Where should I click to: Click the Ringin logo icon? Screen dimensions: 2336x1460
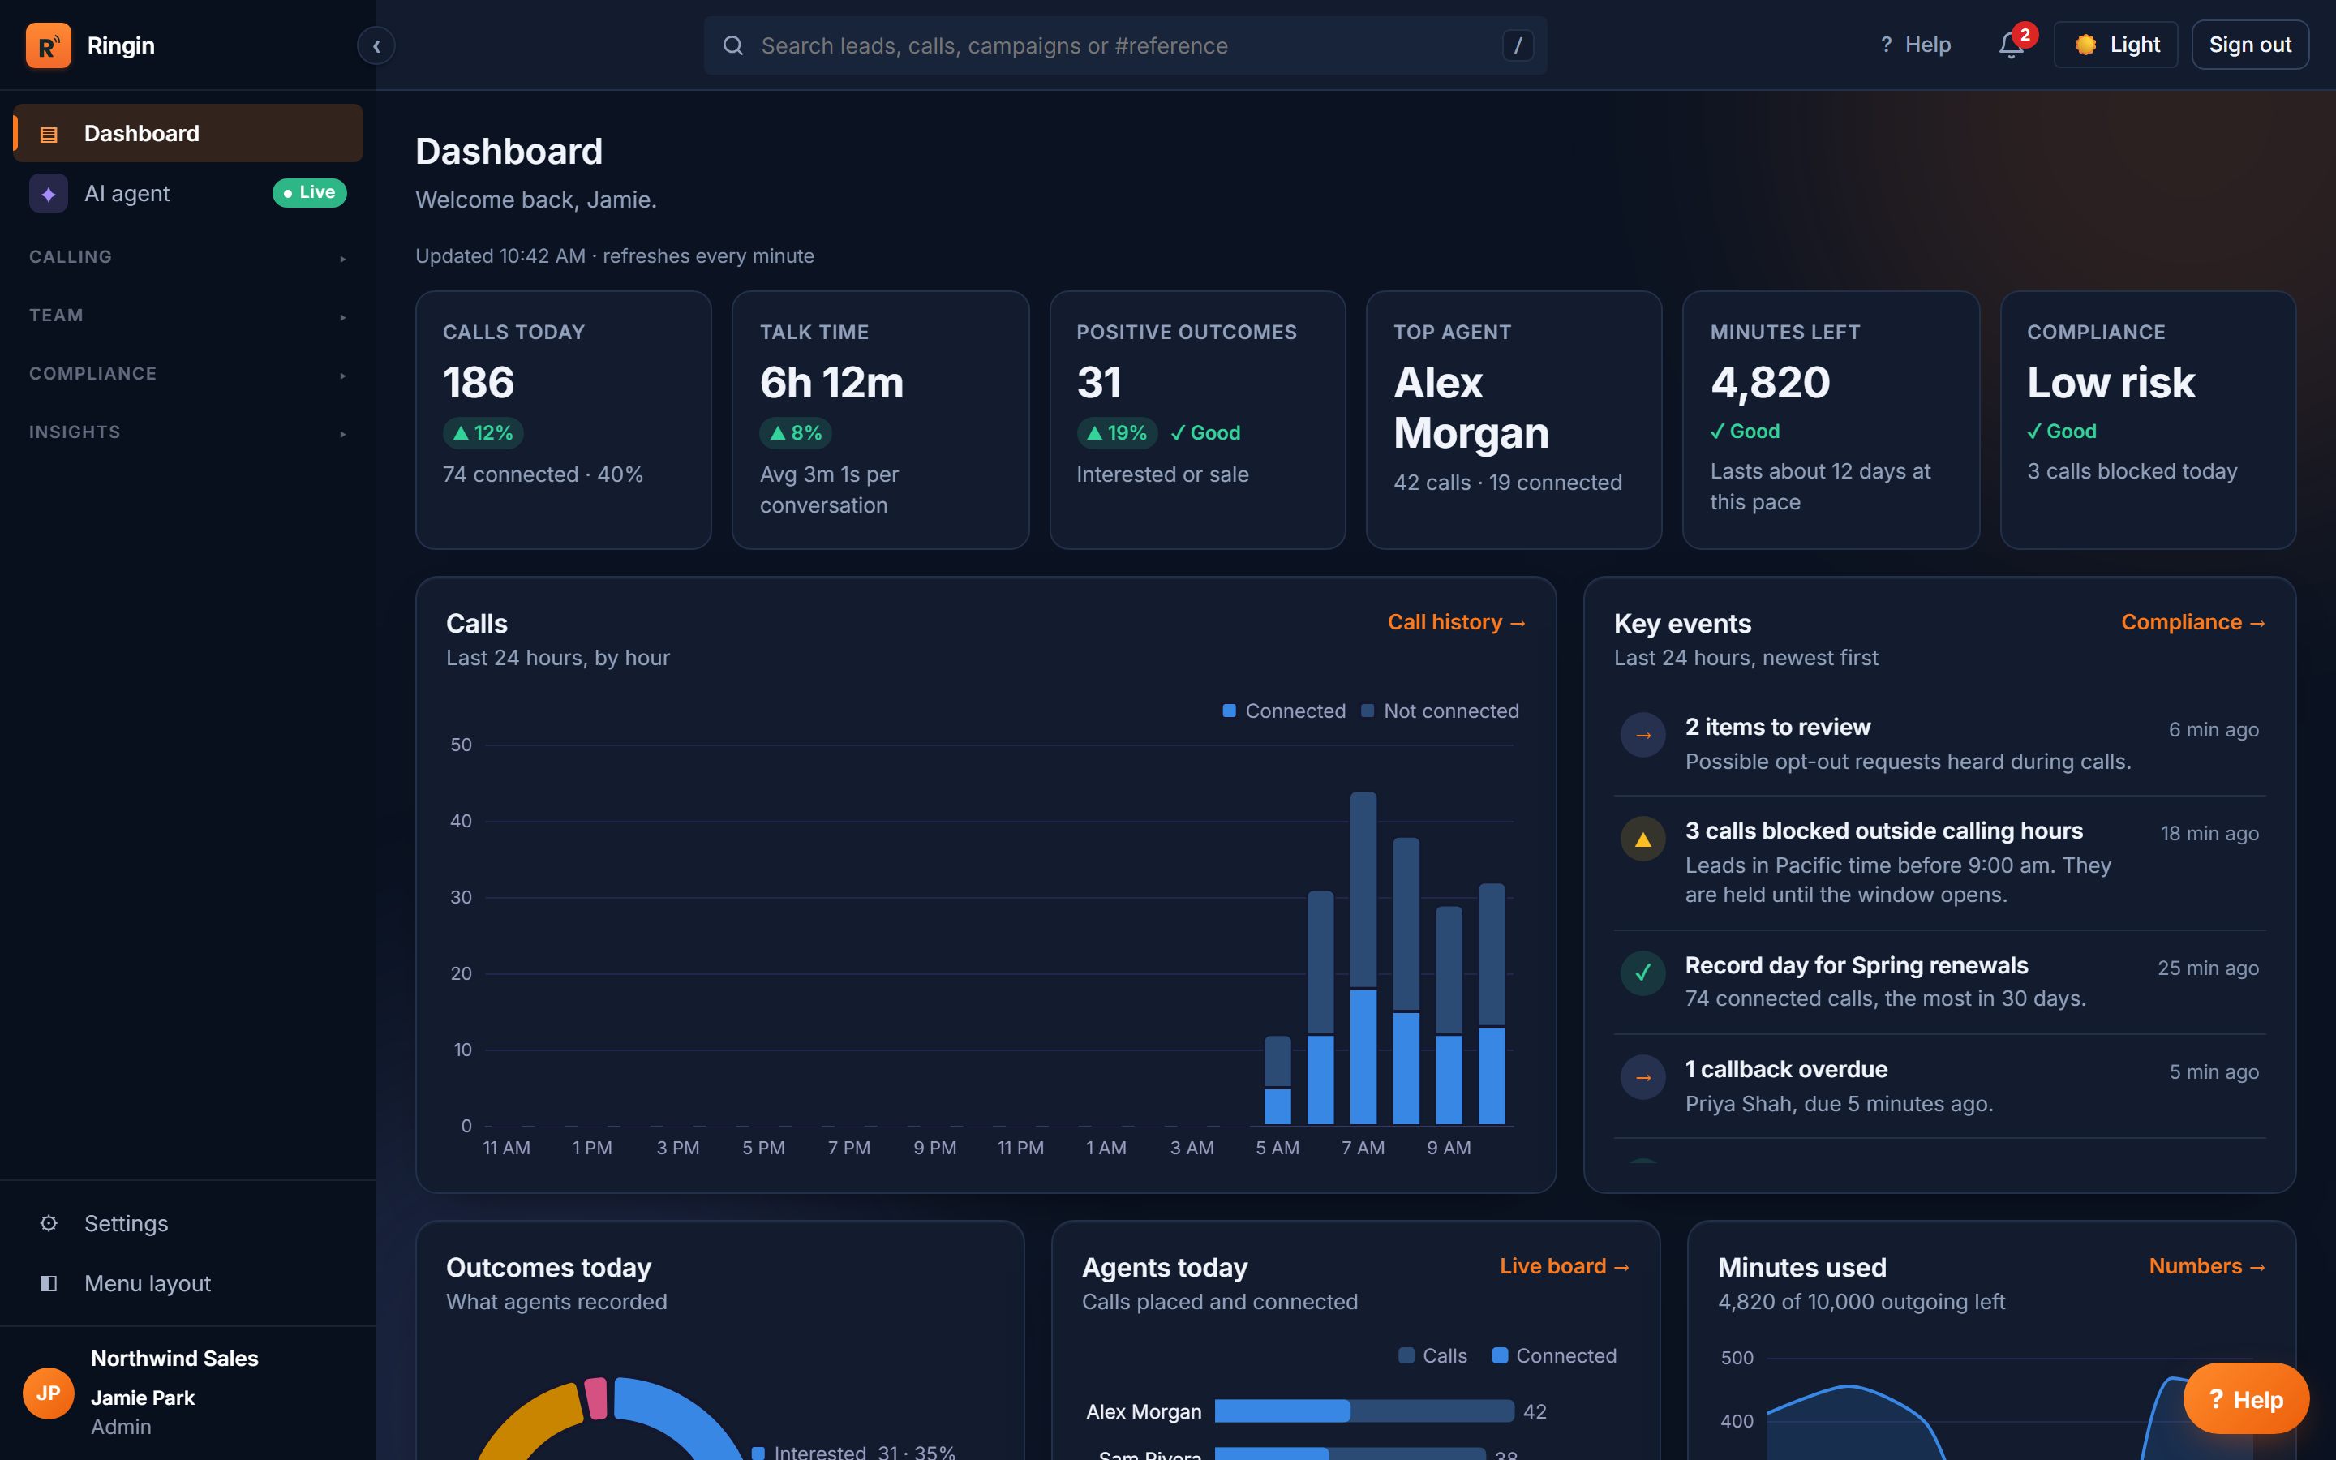click(x=49, y=45)
